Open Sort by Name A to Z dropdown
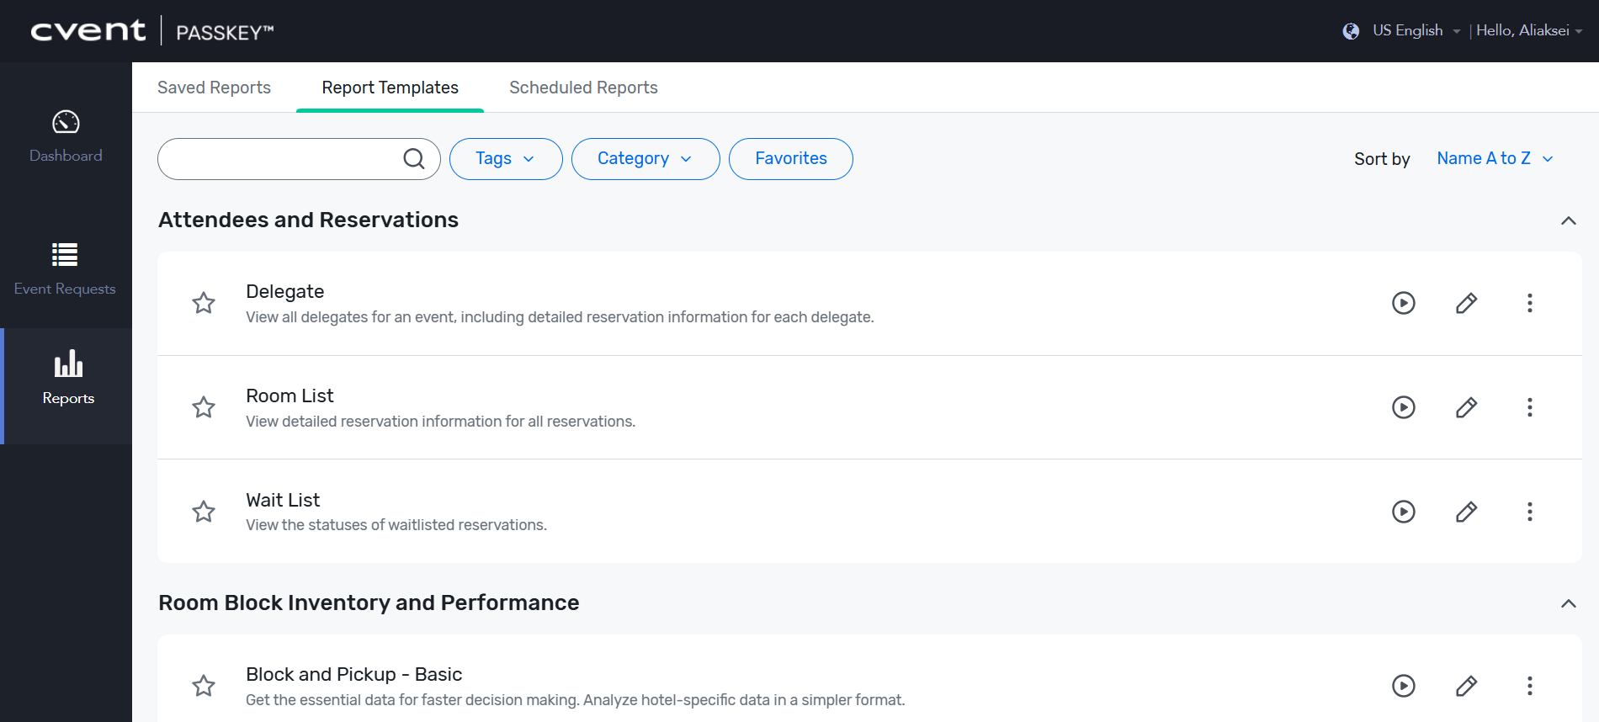1599x722 pixels. [1495, 158]
